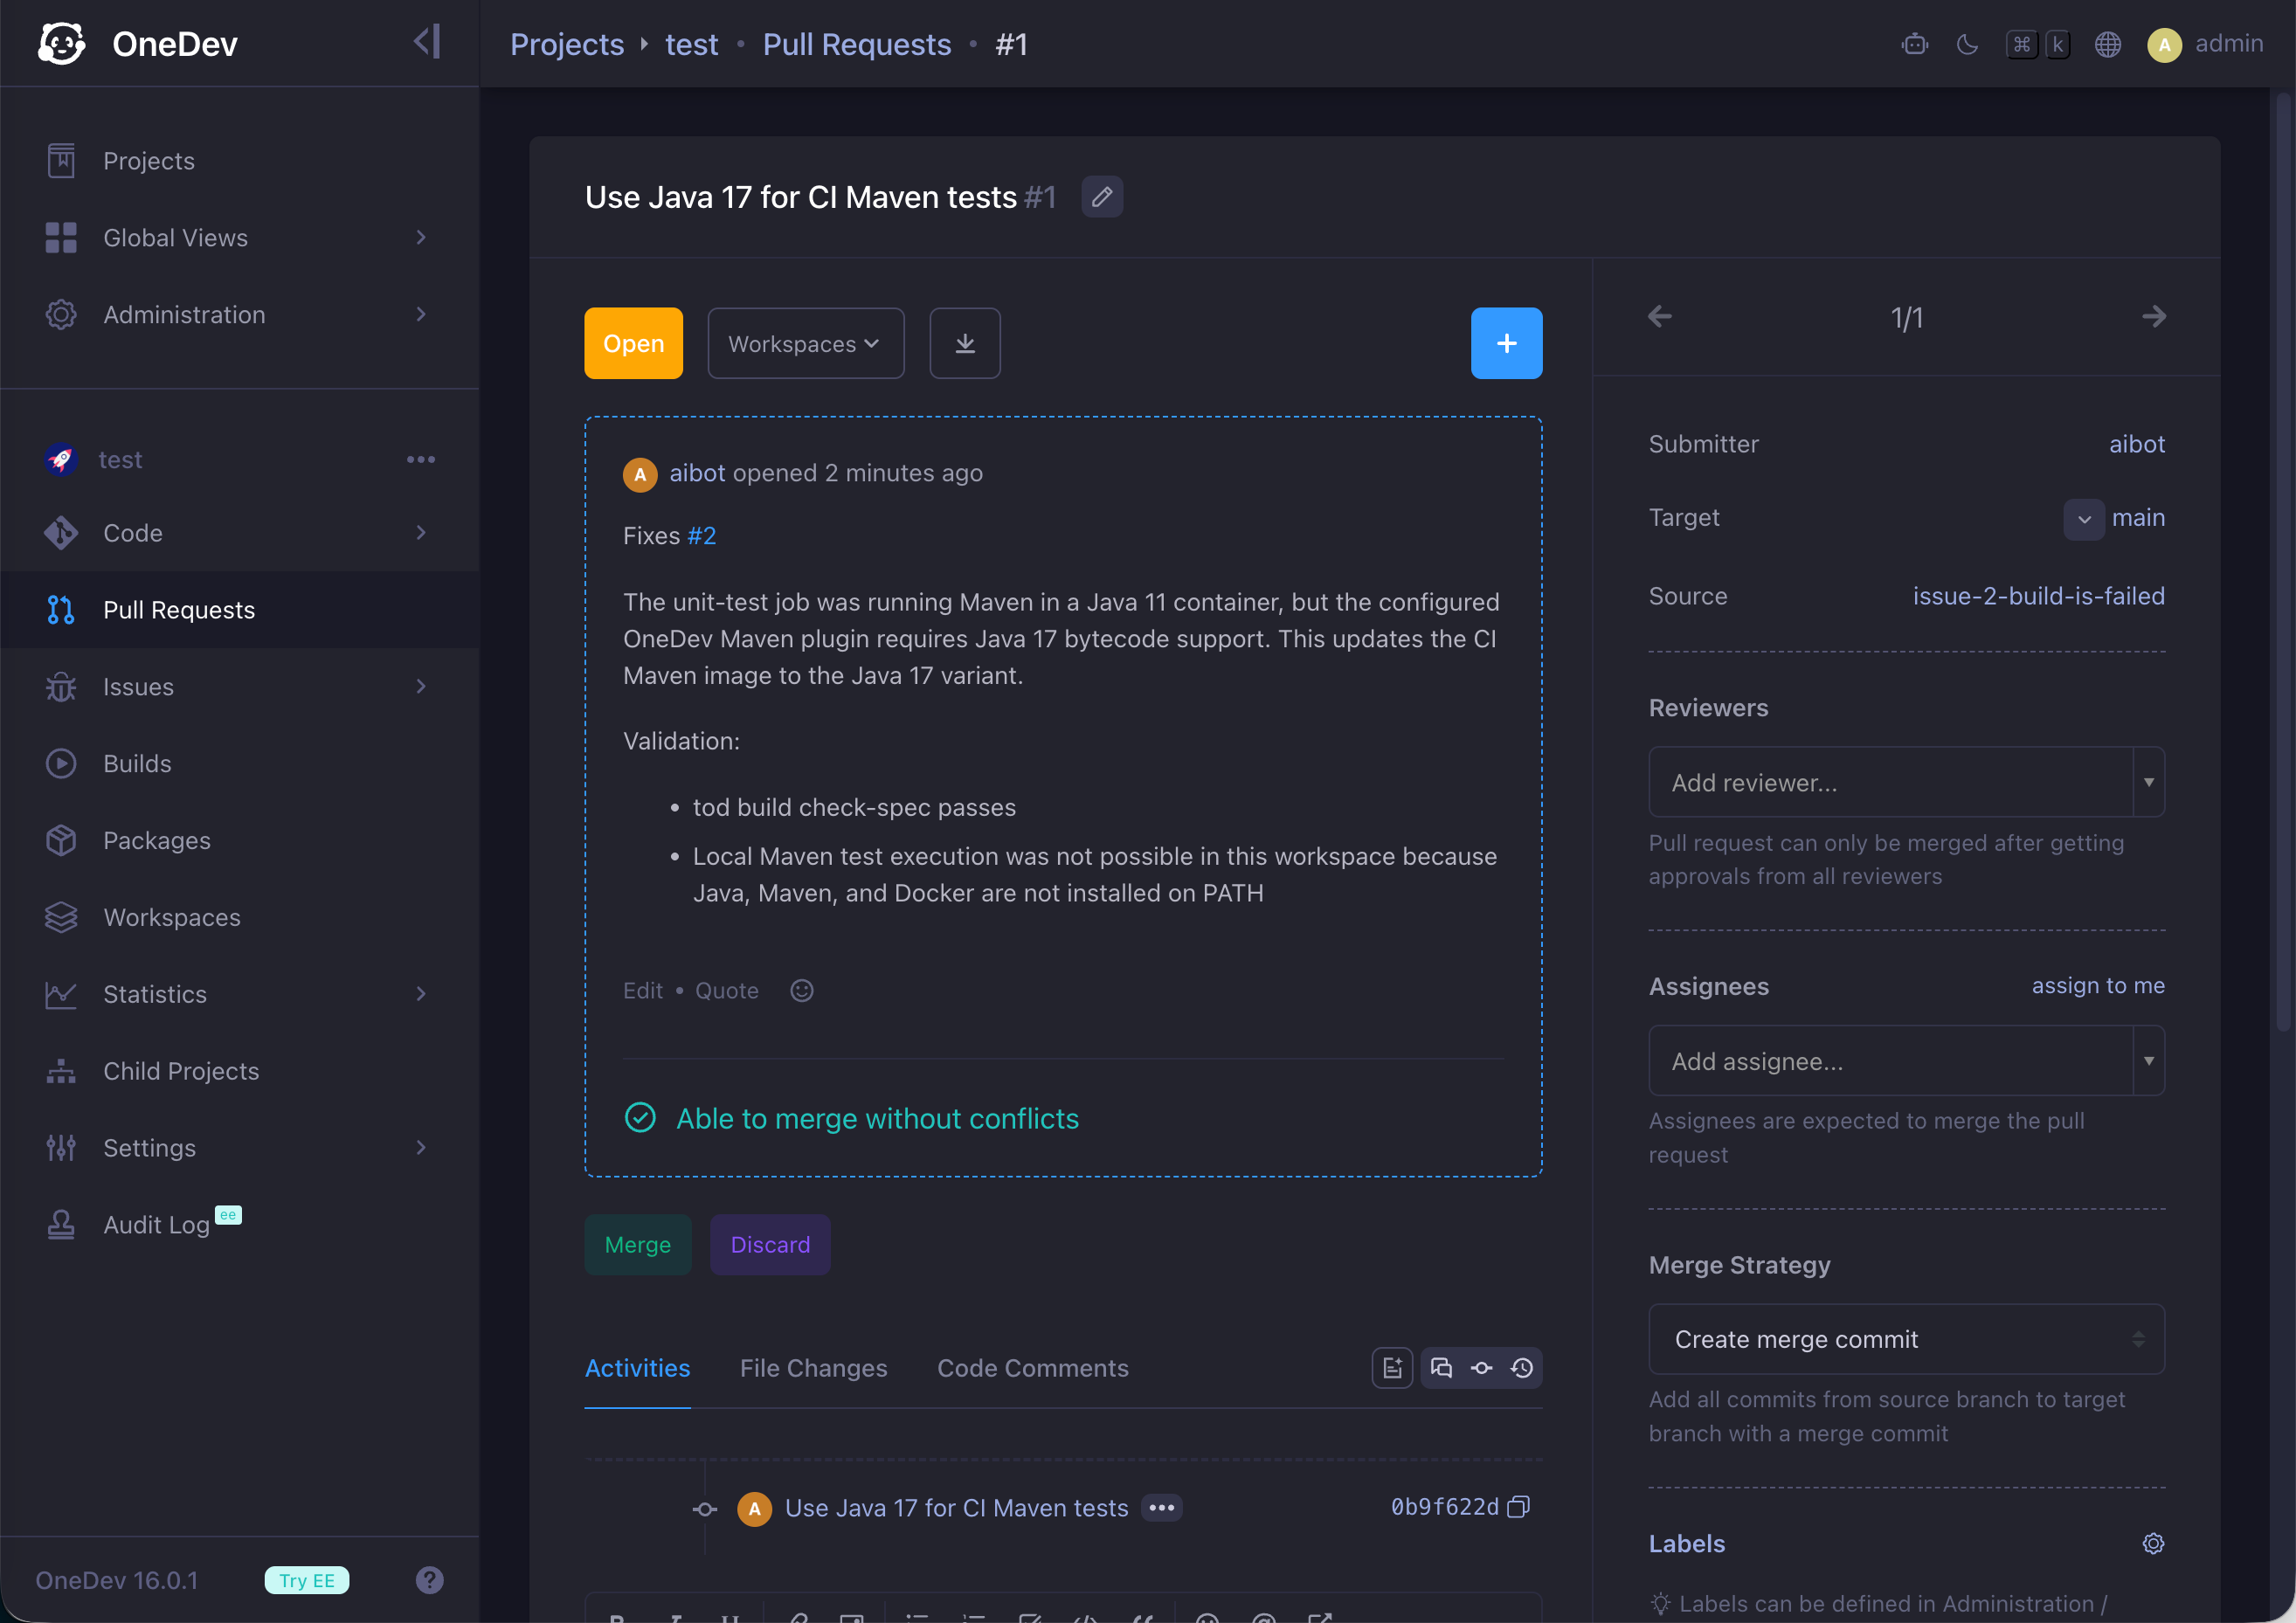The height and width of the screenshot is (1623, 2296).
Task: Open the command palette shortcut ⌘K
Action: click(x=2038, y=44)
